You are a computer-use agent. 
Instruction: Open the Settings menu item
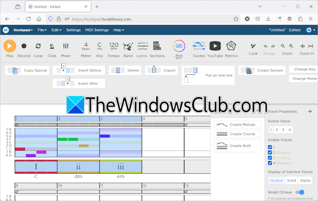coord(74,30)
